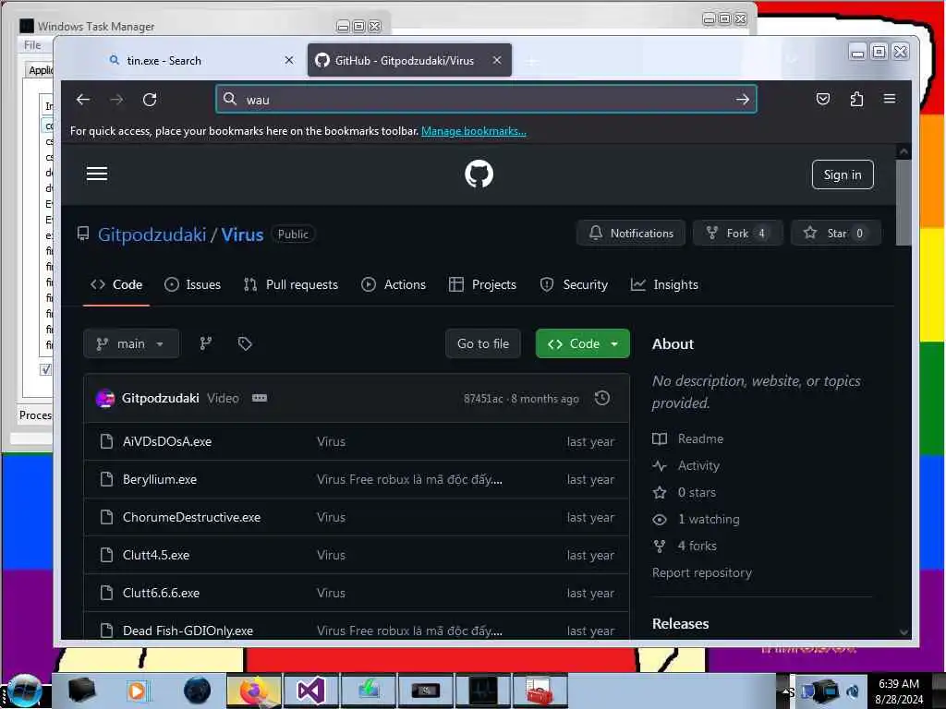
Task: Click the Go to file button
Action: click(482, 343)
